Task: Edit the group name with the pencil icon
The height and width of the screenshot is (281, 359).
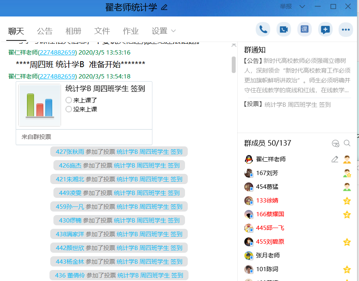Action: tap(164, 7)
